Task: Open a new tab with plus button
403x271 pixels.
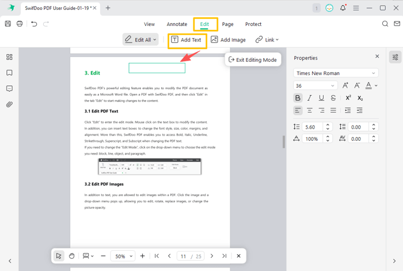Action: [108, 8]
